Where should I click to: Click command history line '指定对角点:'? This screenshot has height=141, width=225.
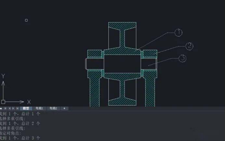[11, 133]
